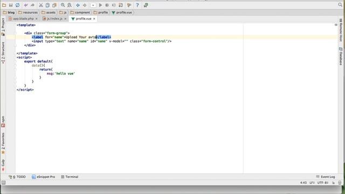Open the Terminal tool window
Viewport: 345px width, 194px height.
click(x=70, y=177)
